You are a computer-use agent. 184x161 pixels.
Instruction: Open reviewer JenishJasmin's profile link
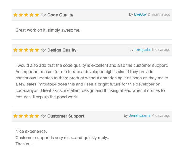pyautogui.click(x=140, y=115)
